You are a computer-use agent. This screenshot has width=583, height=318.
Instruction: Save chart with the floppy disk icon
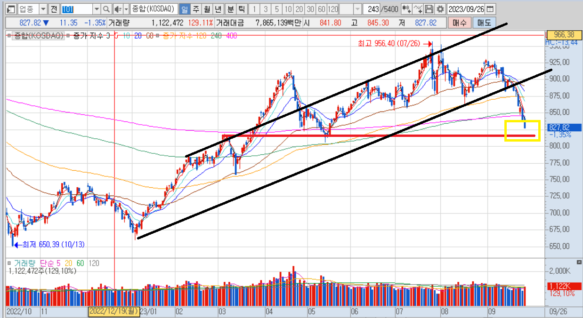(x=429, y=9)
